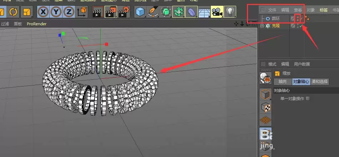Click the green Y axis handle
Image resolution: width=339 pixels, height=157 pixels.
[x=63, y=33]
